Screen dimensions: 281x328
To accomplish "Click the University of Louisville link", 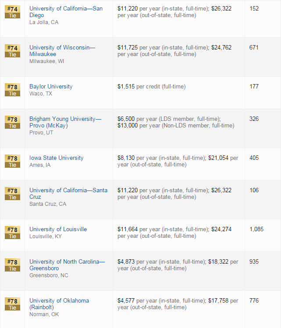I will pyautogui.click(x=58, y=229).
